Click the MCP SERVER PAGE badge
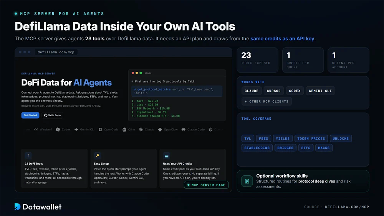This screenshot has width=384, height=216. 206,185
